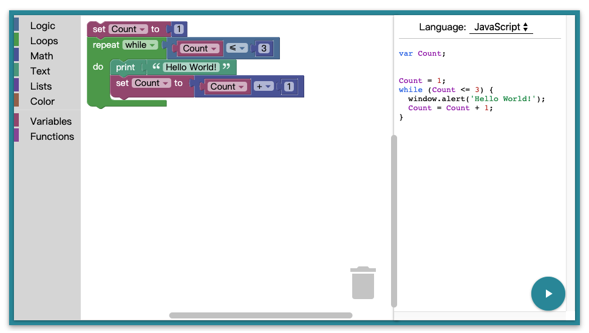Edit the number 1 in the top set block
The height and width of the screenshot is (333, 589).
(179, 29)
